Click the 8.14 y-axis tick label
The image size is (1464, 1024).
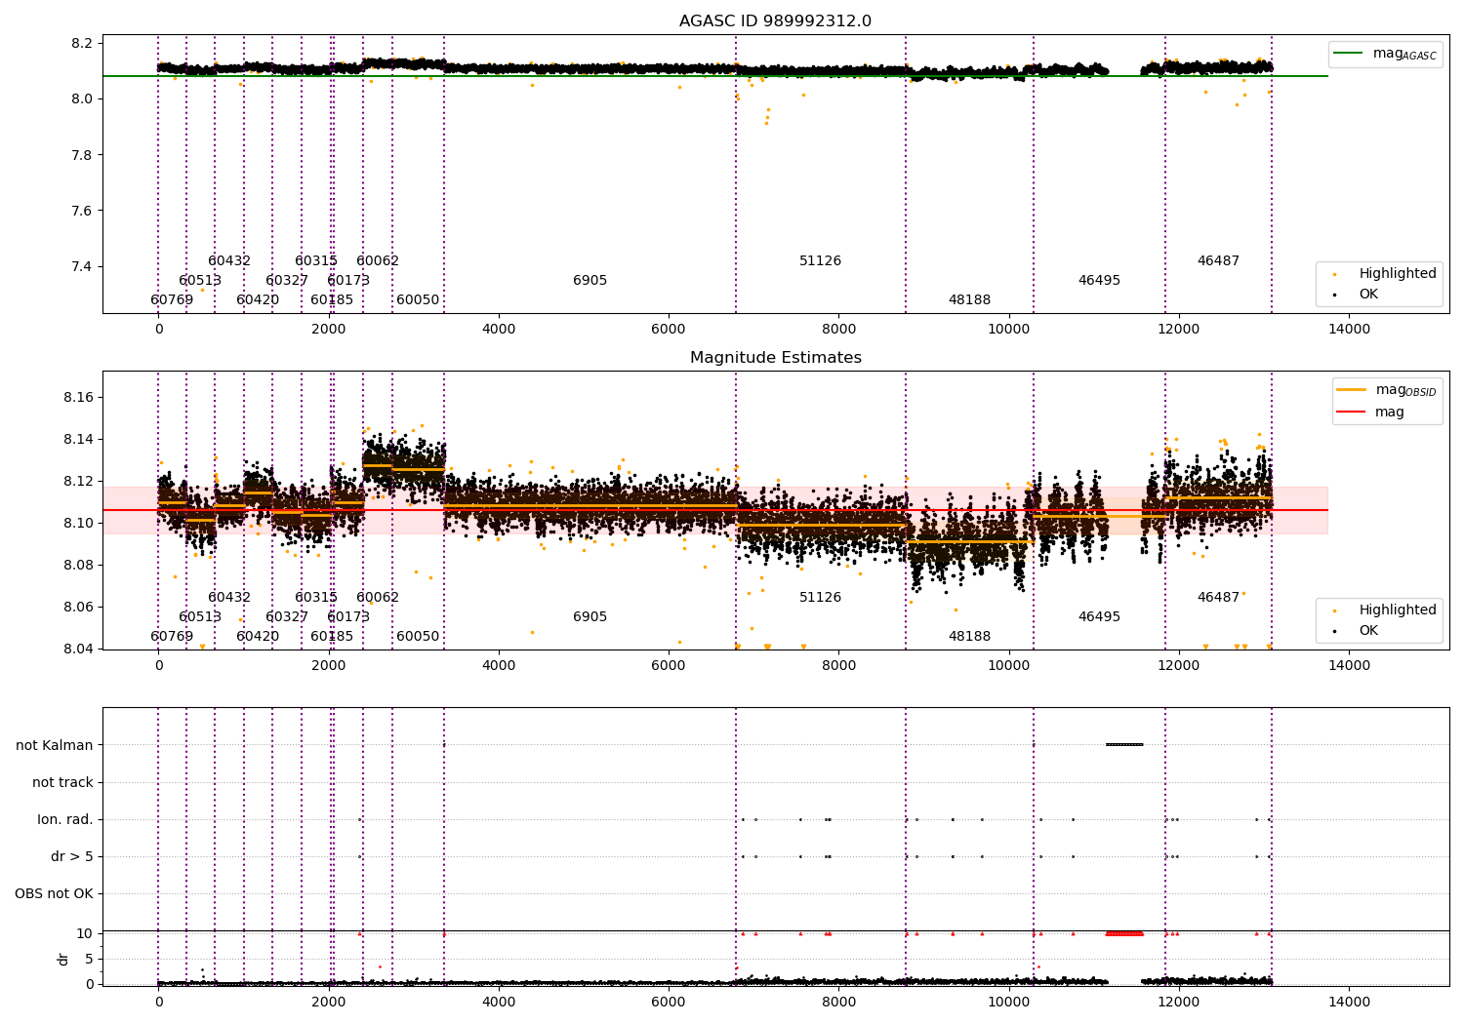[78, 439]
